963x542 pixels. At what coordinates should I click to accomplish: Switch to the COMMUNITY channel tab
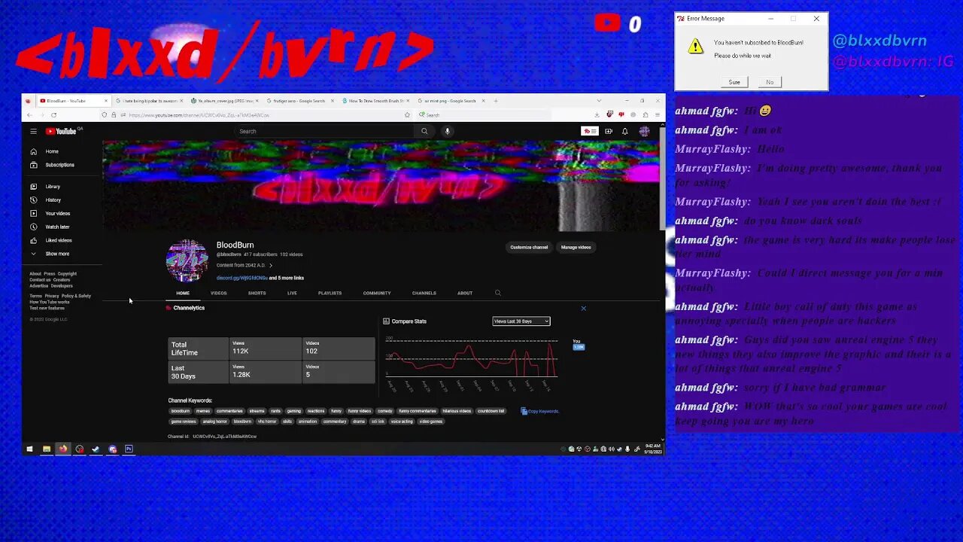click(377, 293)
